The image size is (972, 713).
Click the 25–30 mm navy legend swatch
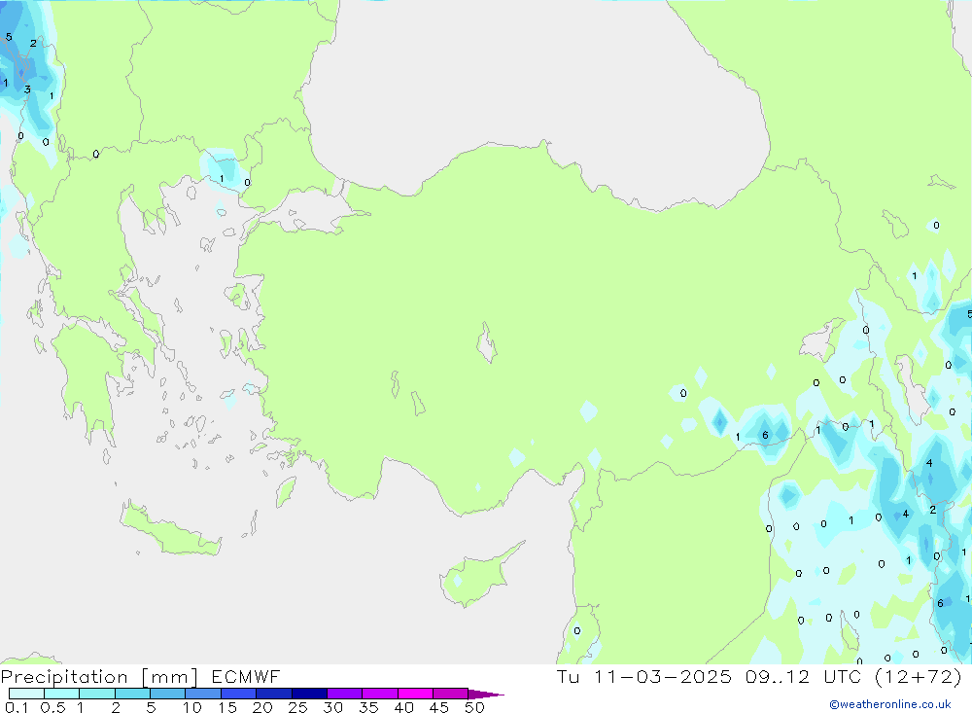pyautogui.click(x=309, y=694)
